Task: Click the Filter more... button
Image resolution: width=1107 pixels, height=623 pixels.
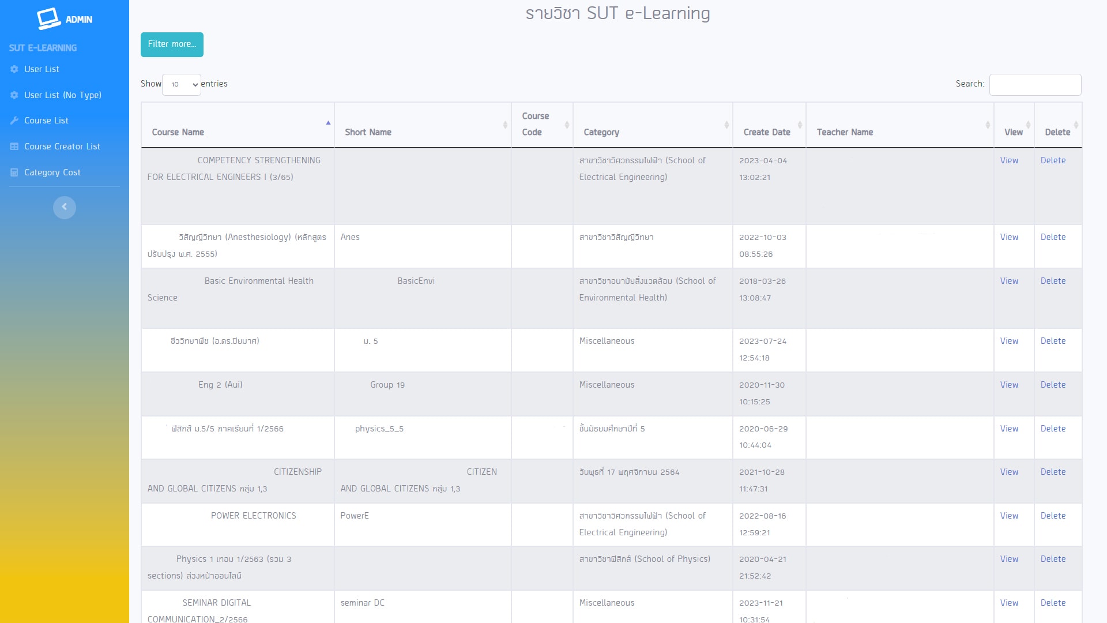Action: pyautogui.click(x=172, y=44)
